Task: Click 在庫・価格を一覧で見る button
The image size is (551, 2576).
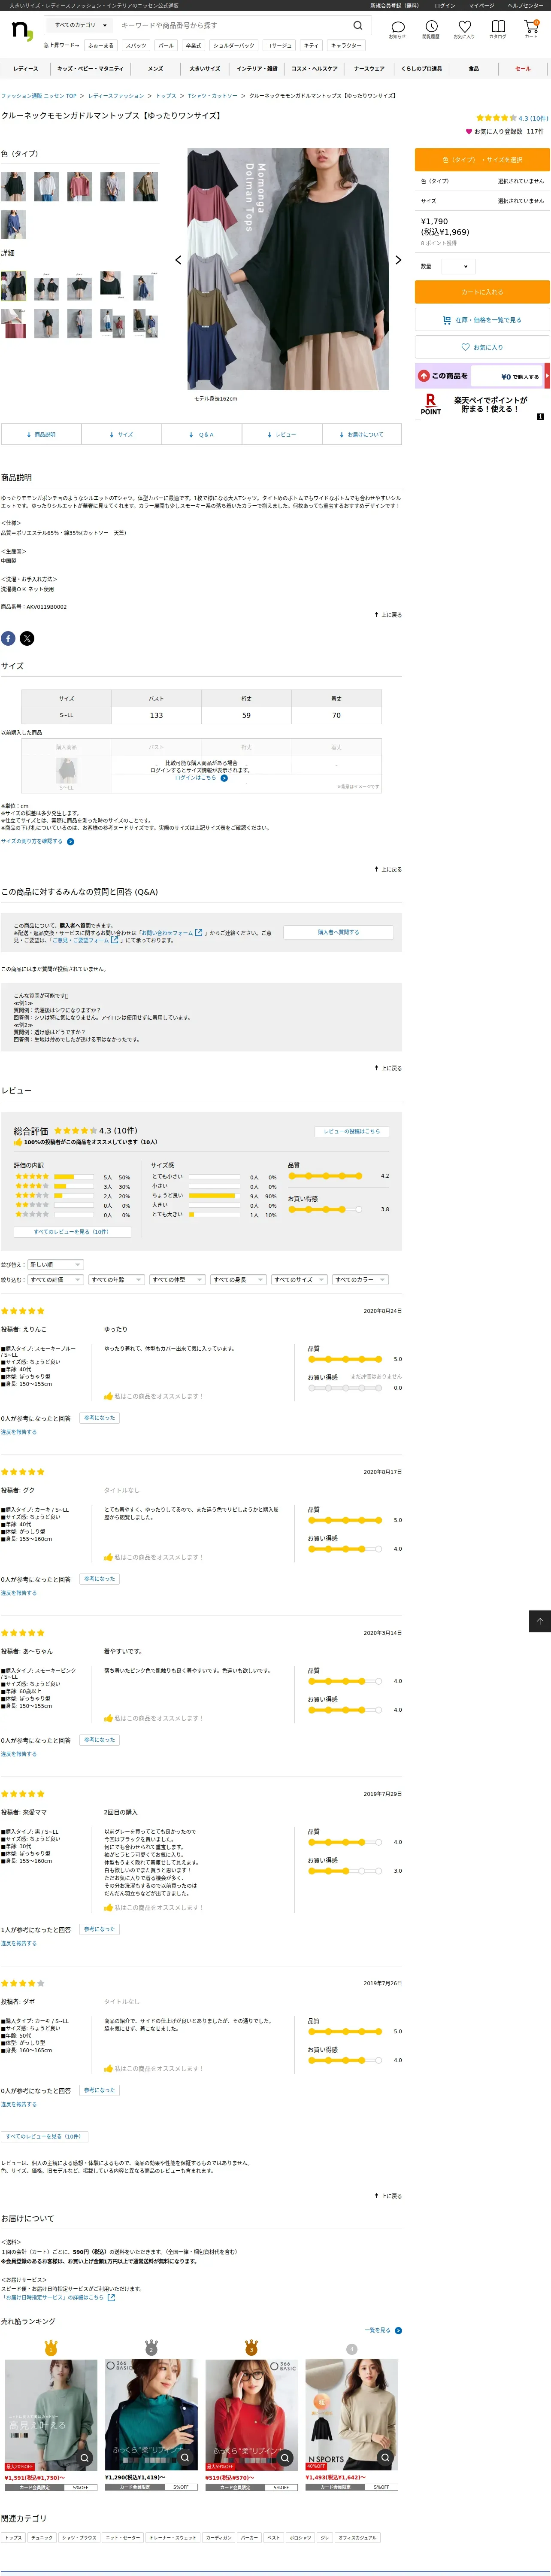Action: (482, 320)
